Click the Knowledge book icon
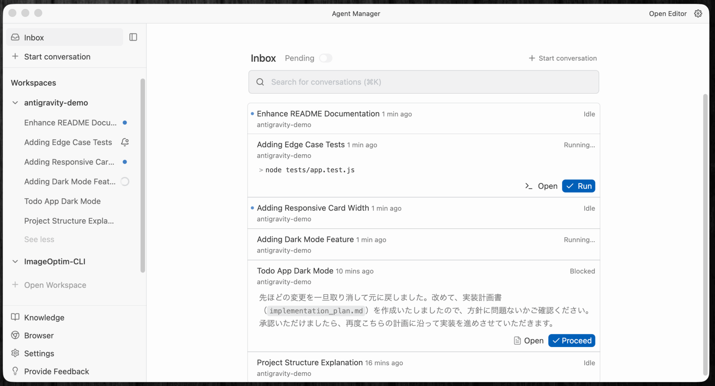The image size is (715, 386). coord(15,317)
